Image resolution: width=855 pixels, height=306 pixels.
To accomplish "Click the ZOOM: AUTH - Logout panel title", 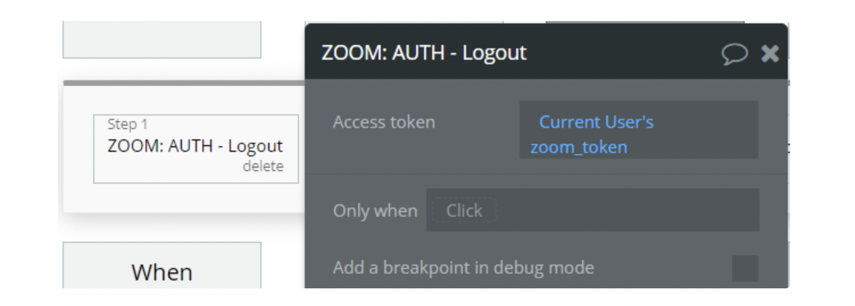I will tap(424, 53).
